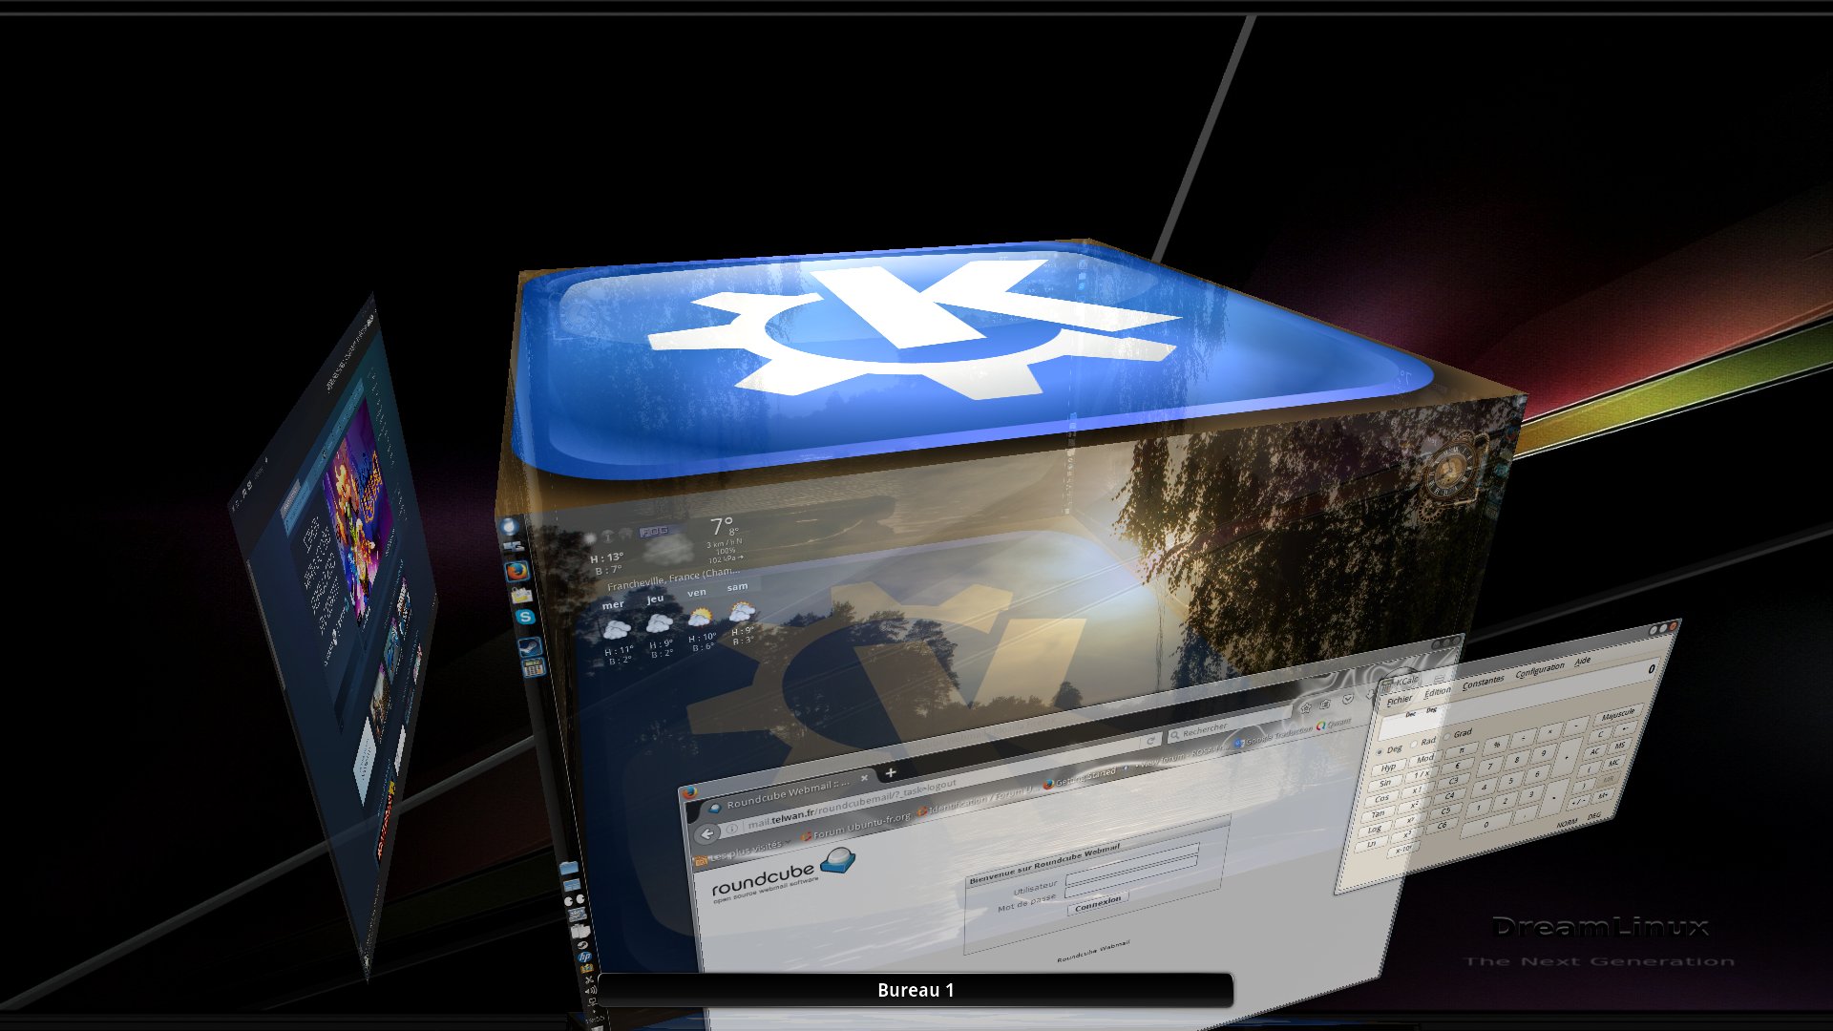Open Firefox from the side panel
Image resolution: width=1833 pixels, height=1031 pixels.
pos(516,572)
